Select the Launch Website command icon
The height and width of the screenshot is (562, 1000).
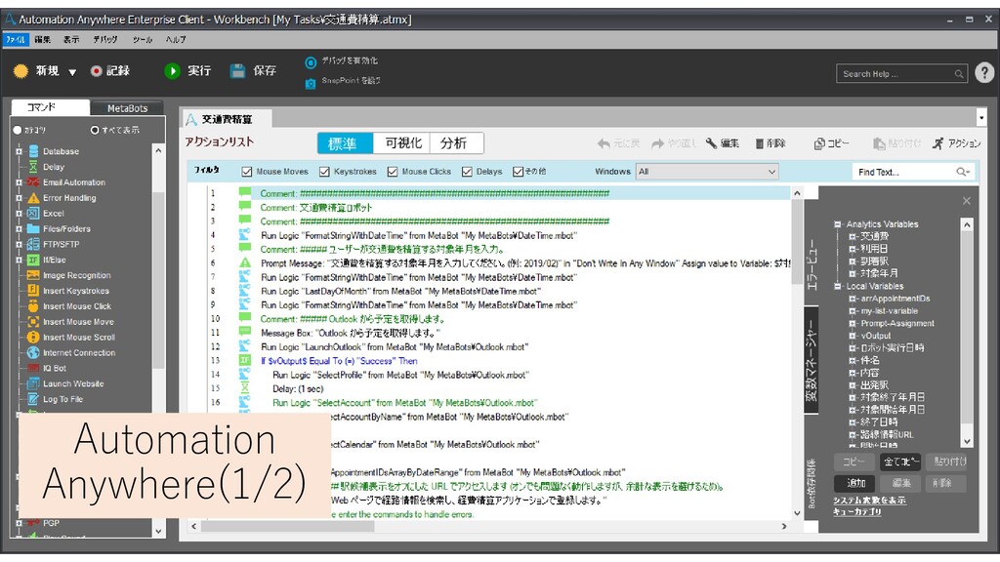pyautogui.click(x=33, y=383)
